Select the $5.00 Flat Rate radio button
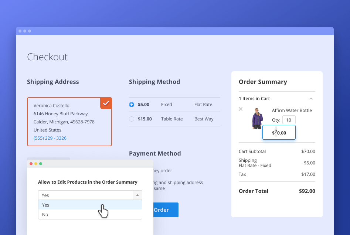 (x=132, y=105)
